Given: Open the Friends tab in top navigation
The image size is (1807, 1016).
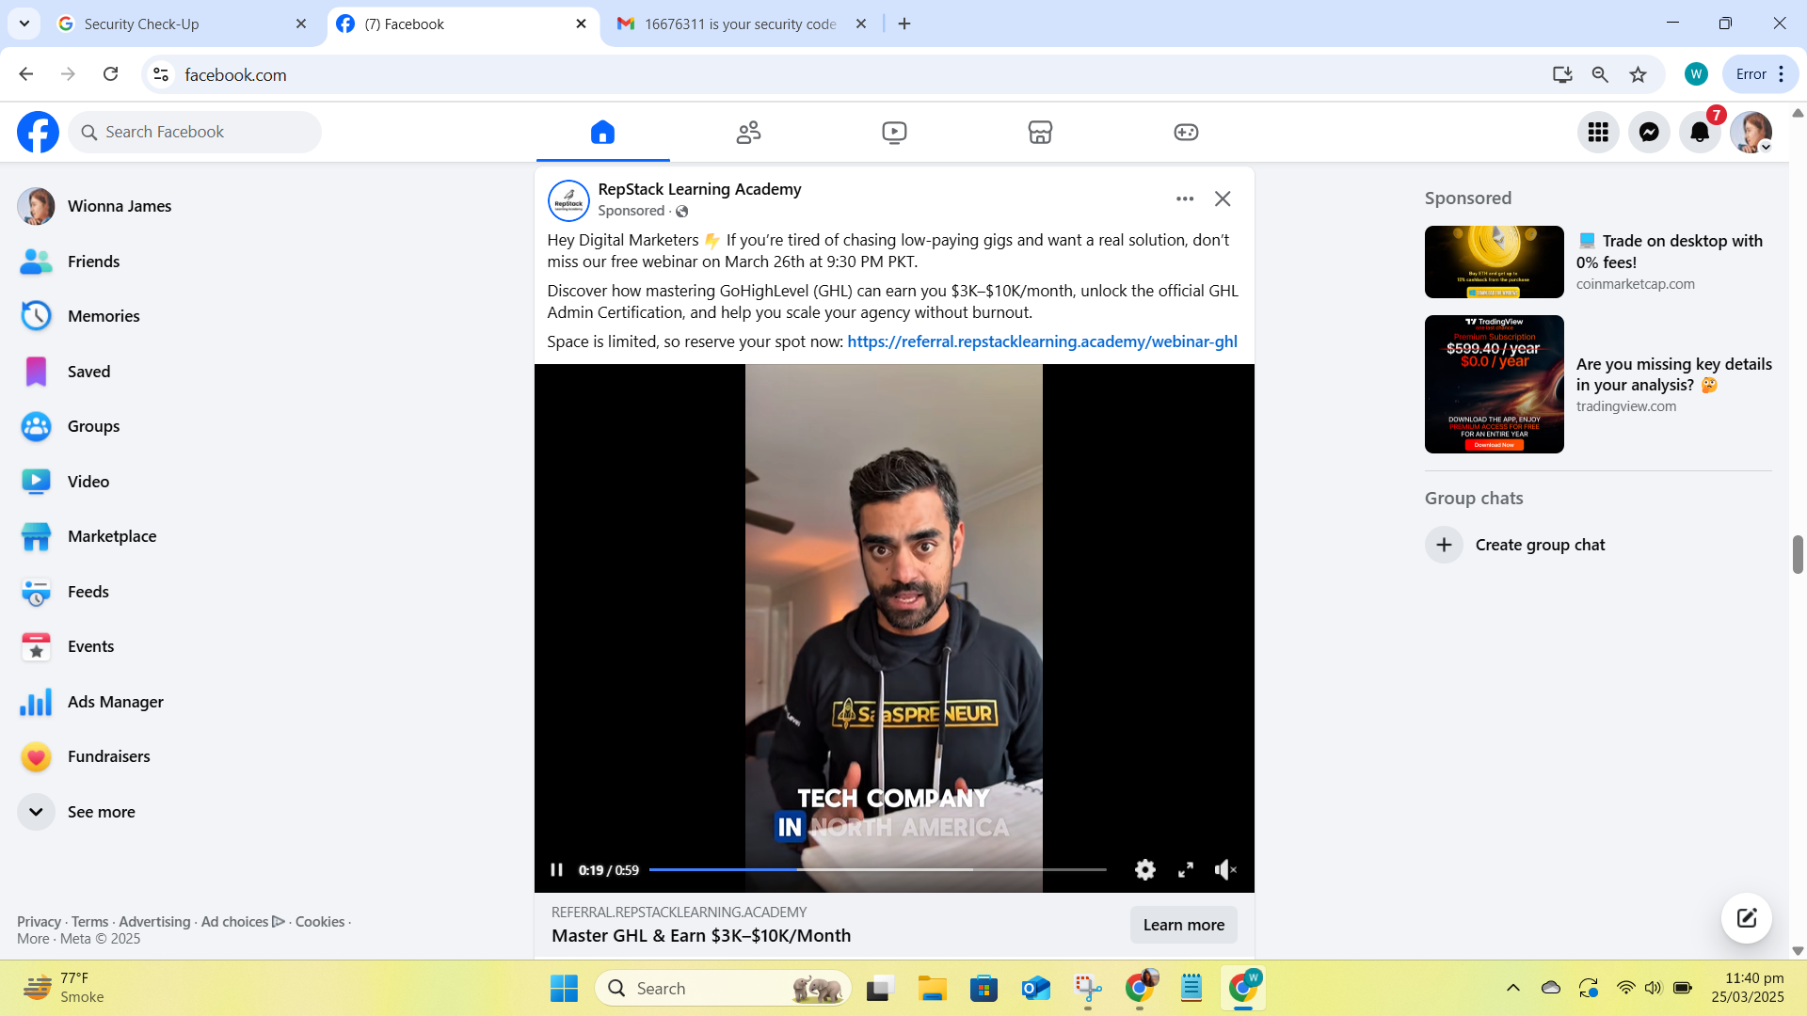Looking at the screenshot, I should click(x=748, y=132).
